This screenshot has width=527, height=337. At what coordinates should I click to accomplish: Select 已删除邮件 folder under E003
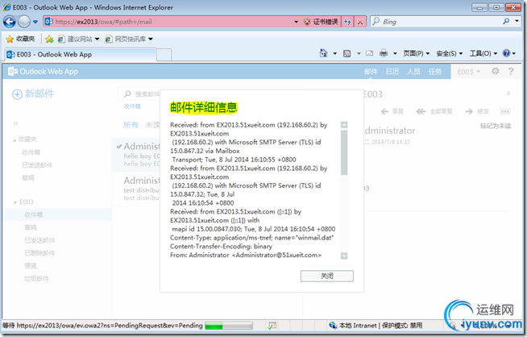pos(39,253)
